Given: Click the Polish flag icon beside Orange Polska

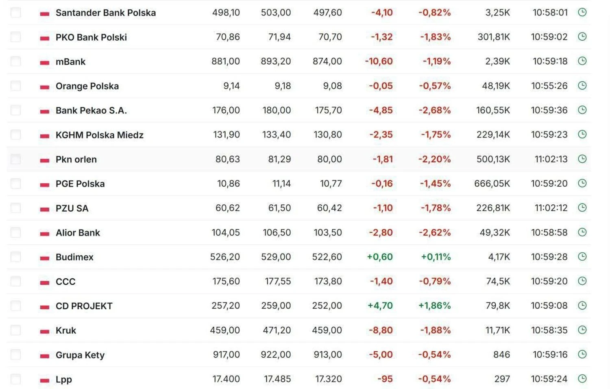Looking at the screenshot, I should pos(45,87).
